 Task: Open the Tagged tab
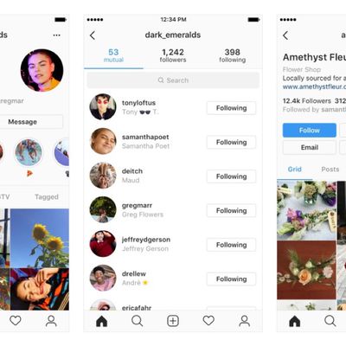point(47,197)
